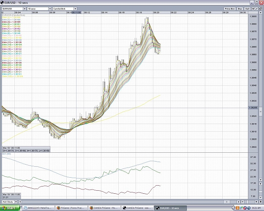The width and height of the screenshot is (264, 211).
Task: Select the trend line drawing tool
Action: [256, 9]
